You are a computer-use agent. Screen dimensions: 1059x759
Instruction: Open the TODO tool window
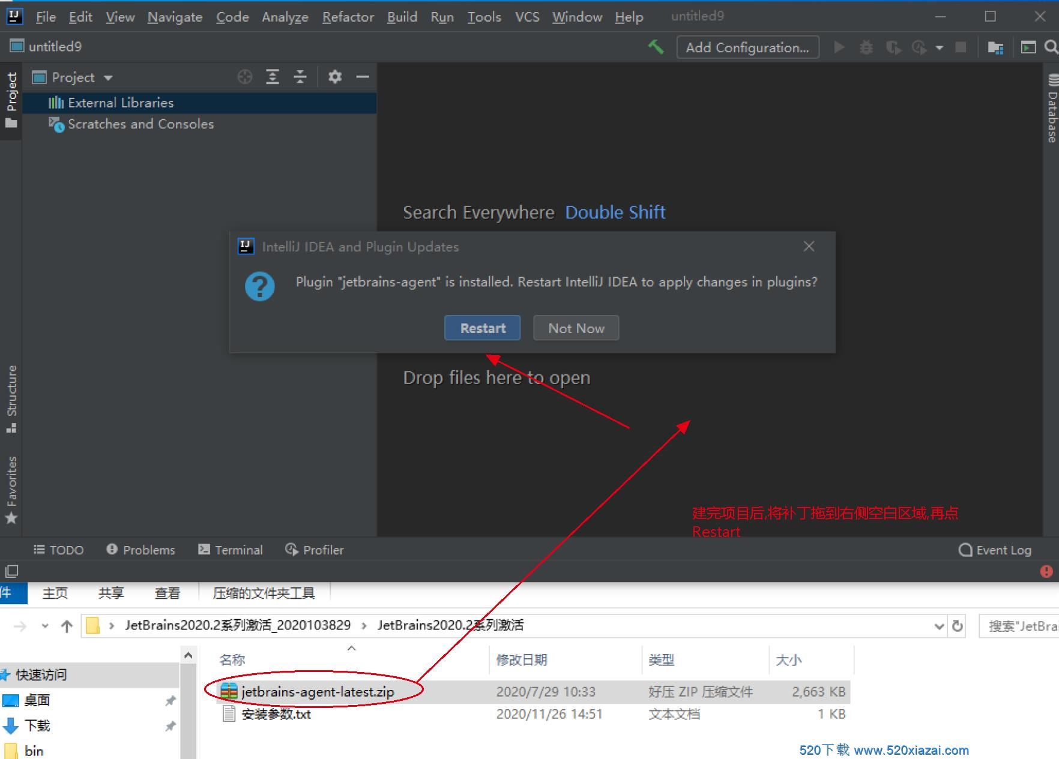coord(58,550)
